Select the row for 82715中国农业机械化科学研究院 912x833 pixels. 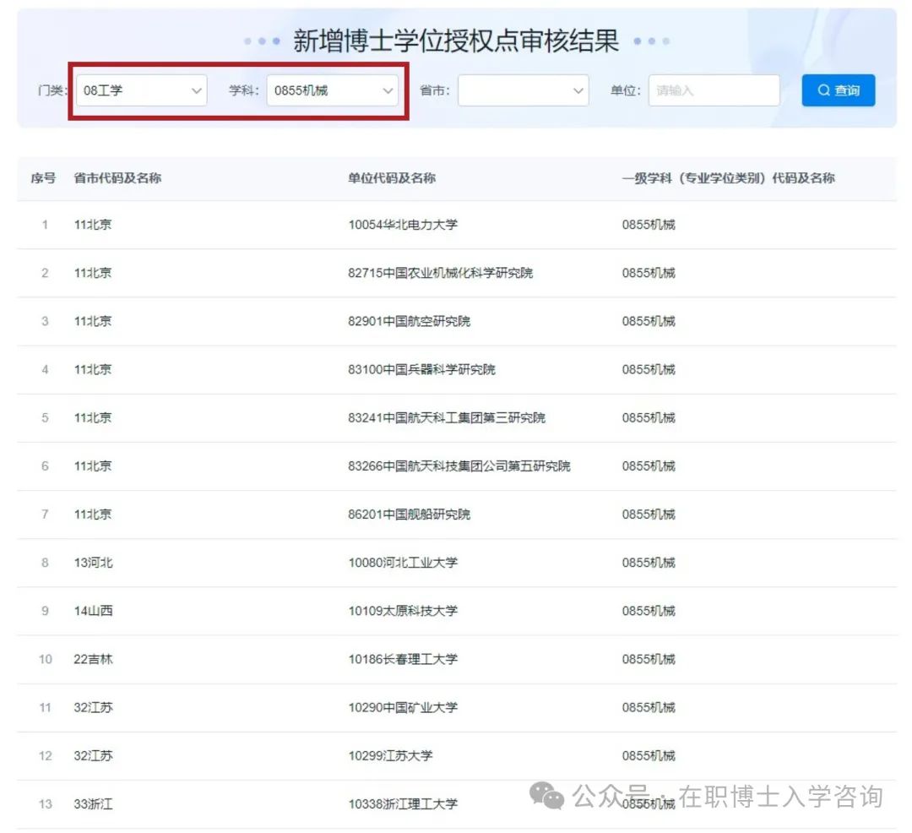pos(440,273)
